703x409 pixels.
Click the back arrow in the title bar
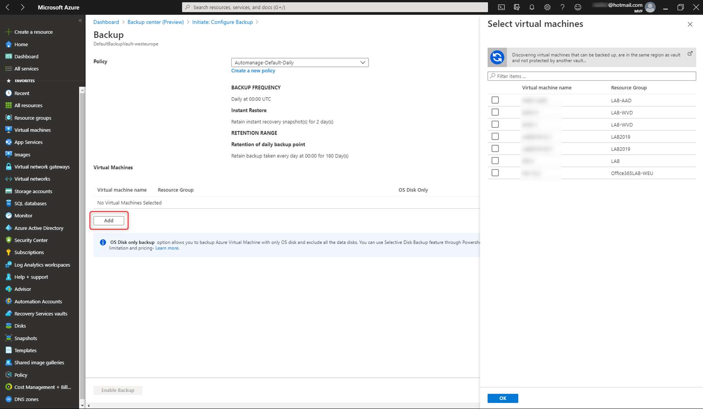tap(8, 7)
